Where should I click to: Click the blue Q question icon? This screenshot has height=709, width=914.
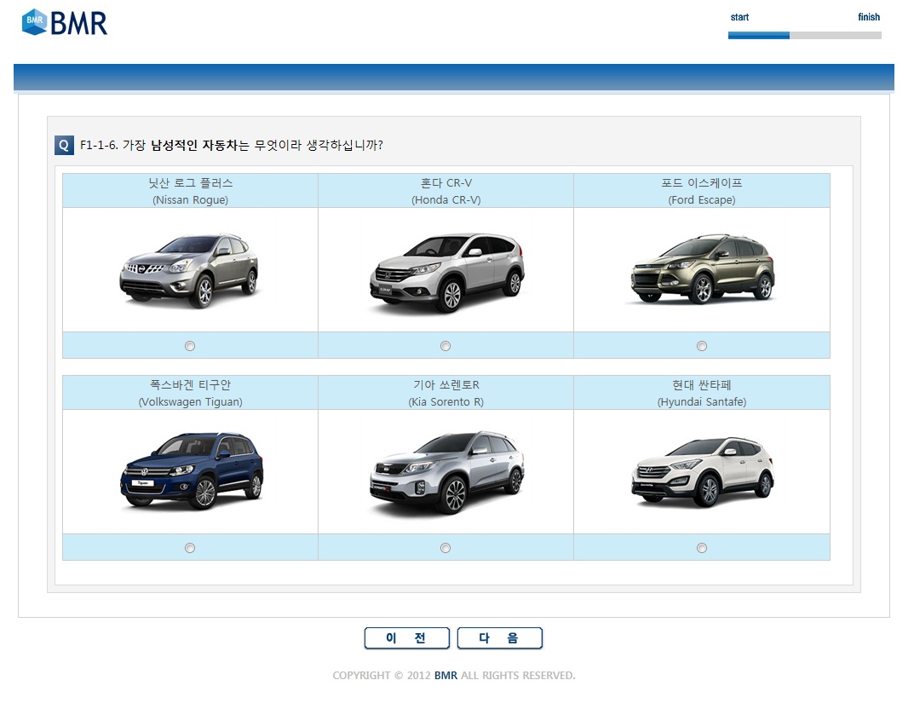coord(64,145)
